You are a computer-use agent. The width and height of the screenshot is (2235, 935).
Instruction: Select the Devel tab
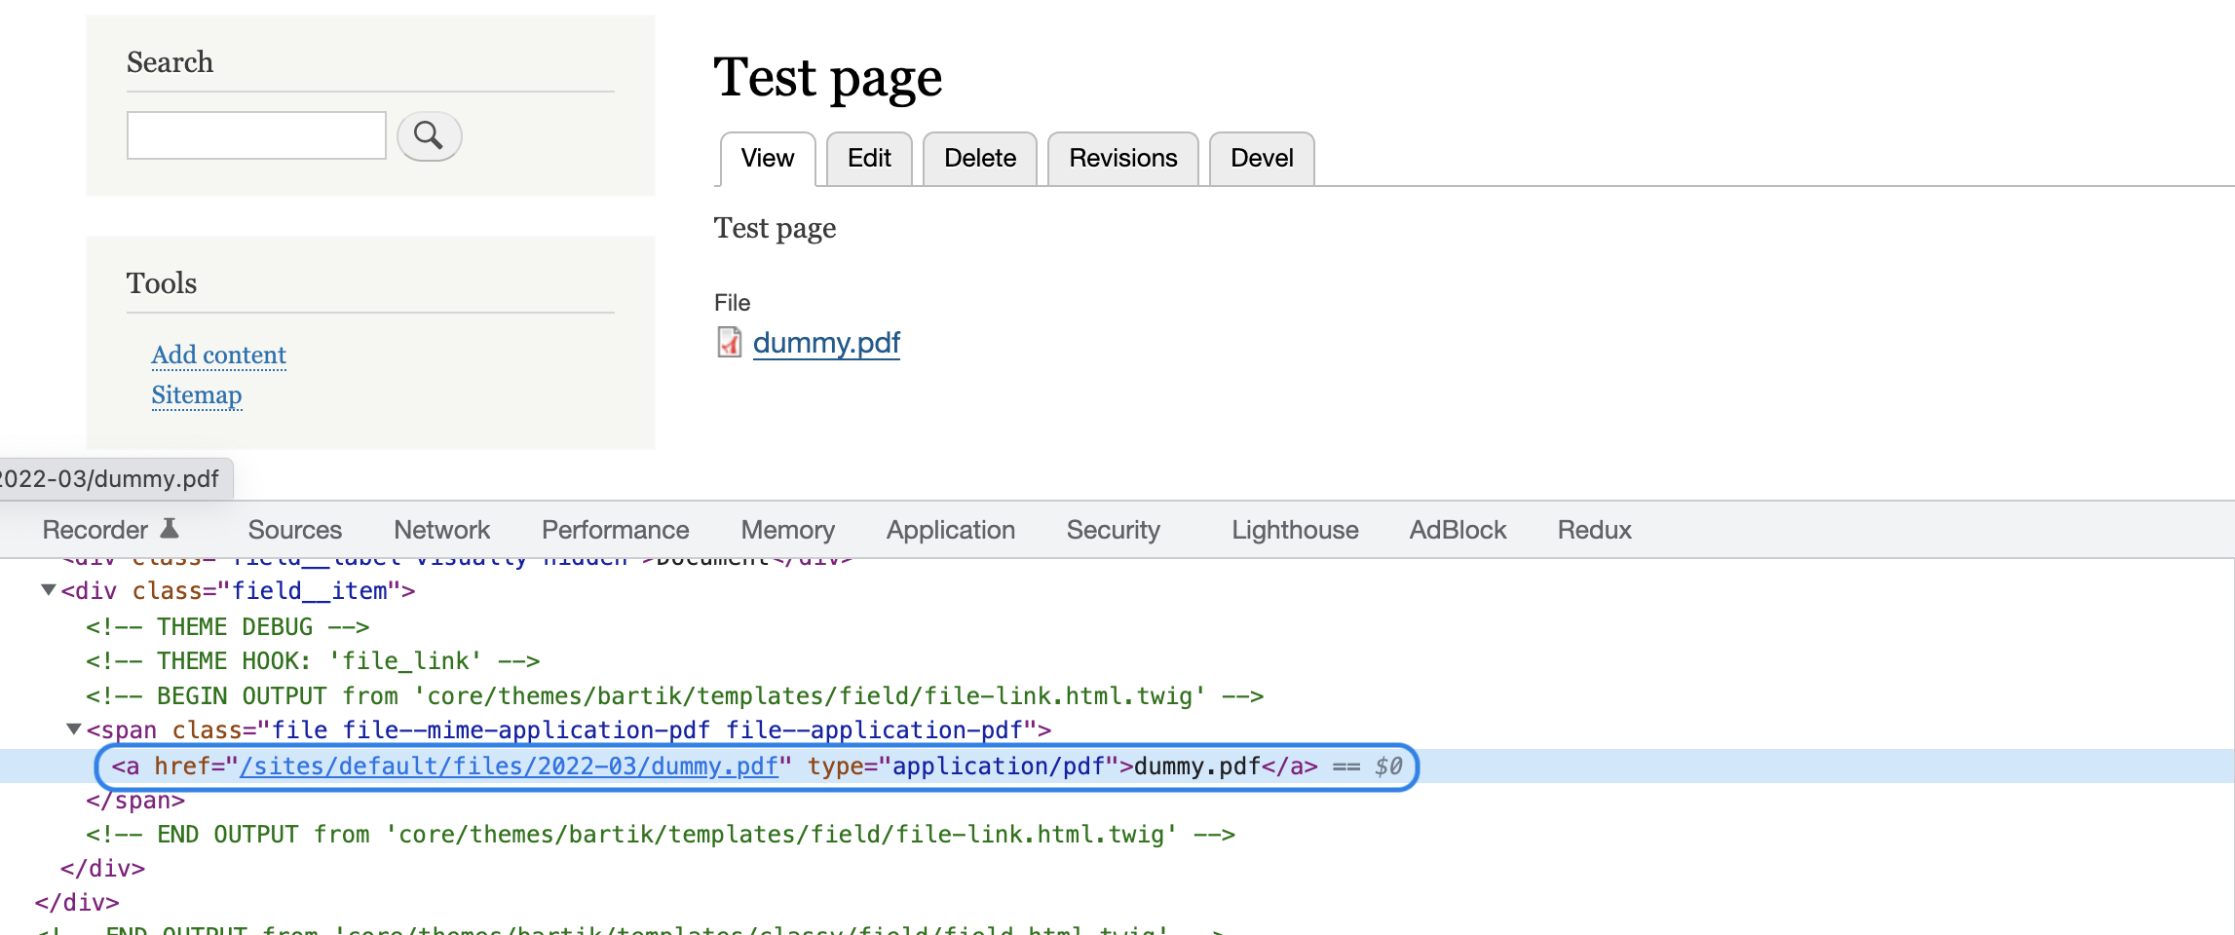[1262, 158]
